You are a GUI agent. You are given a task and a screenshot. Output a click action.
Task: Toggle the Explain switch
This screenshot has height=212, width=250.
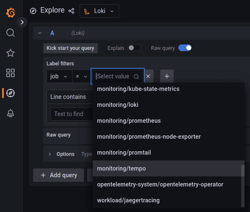(x=134, y=48)
